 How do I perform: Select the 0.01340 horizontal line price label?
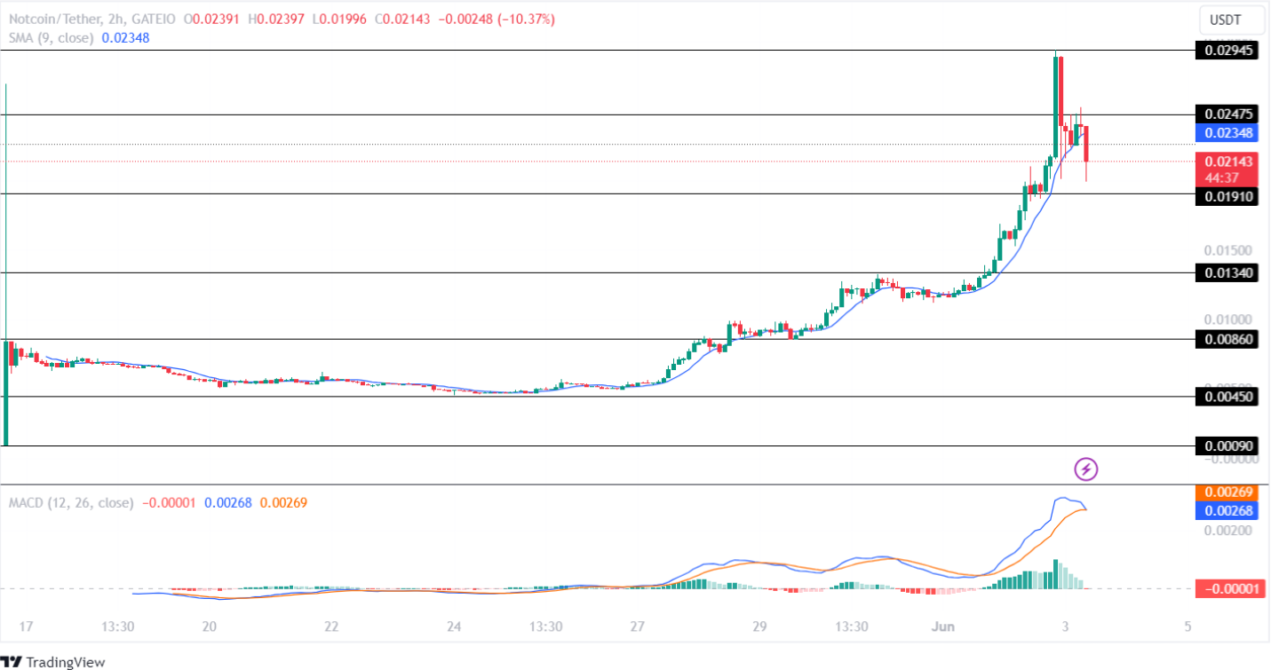(1229, 272)
